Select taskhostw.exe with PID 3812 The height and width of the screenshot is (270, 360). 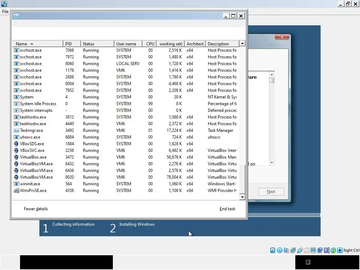(x=126, y=117)
